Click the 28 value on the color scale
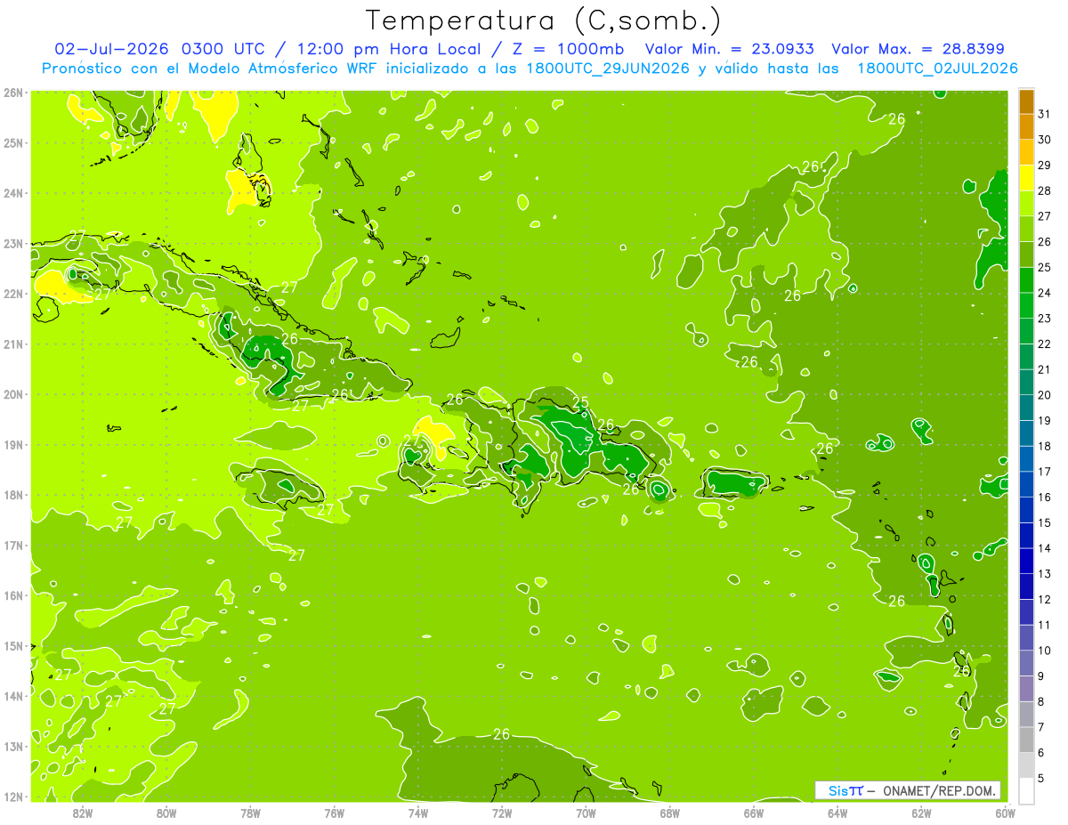1068x825 pixels. [x=1044, y=191]
